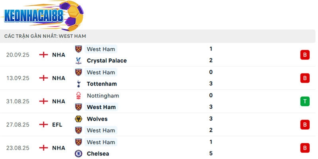Select the EFL competition label
This screenshot has height=159, width=318.
coord(57,124)
